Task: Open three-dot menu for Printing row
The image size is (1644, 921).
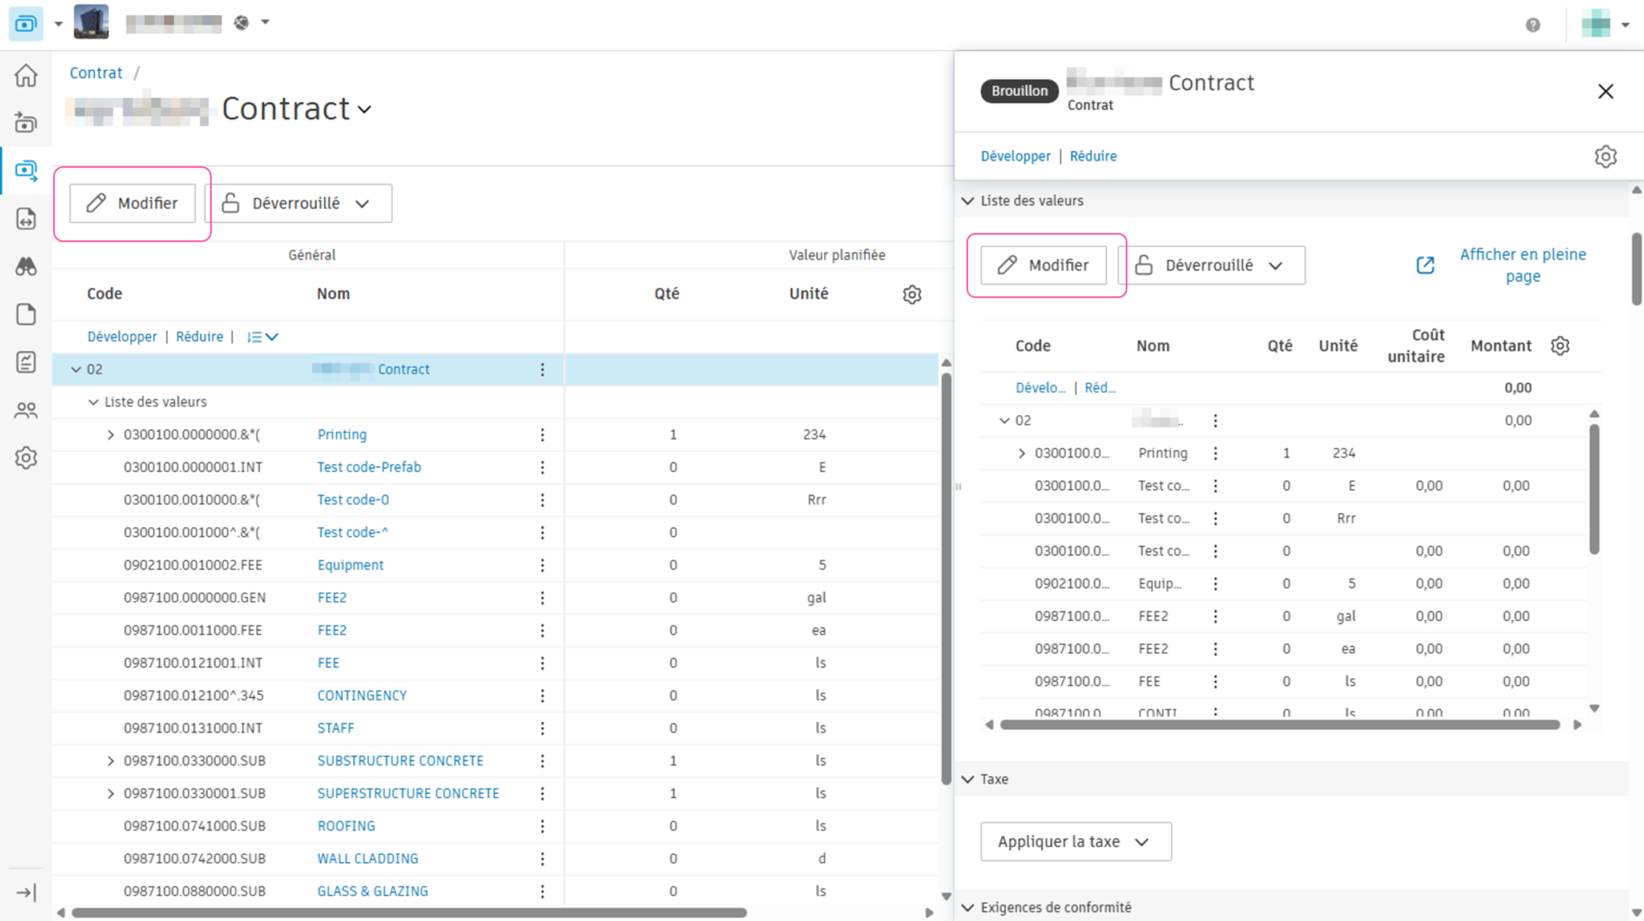Action: (542, 435)
